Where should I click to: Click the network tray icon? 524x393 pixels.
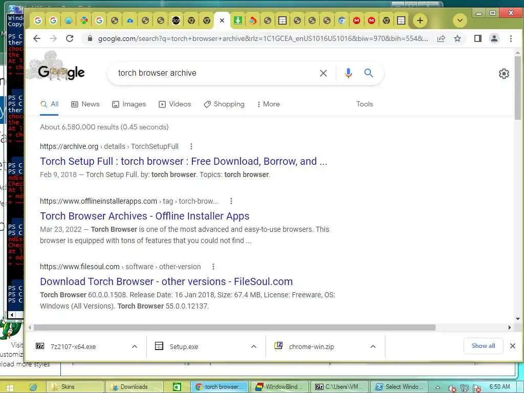point(465,388)
